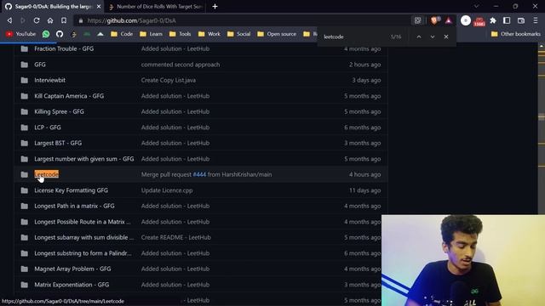
Task: Open Longest substring to form a Palindrome folder
Action: coord(83,253)
